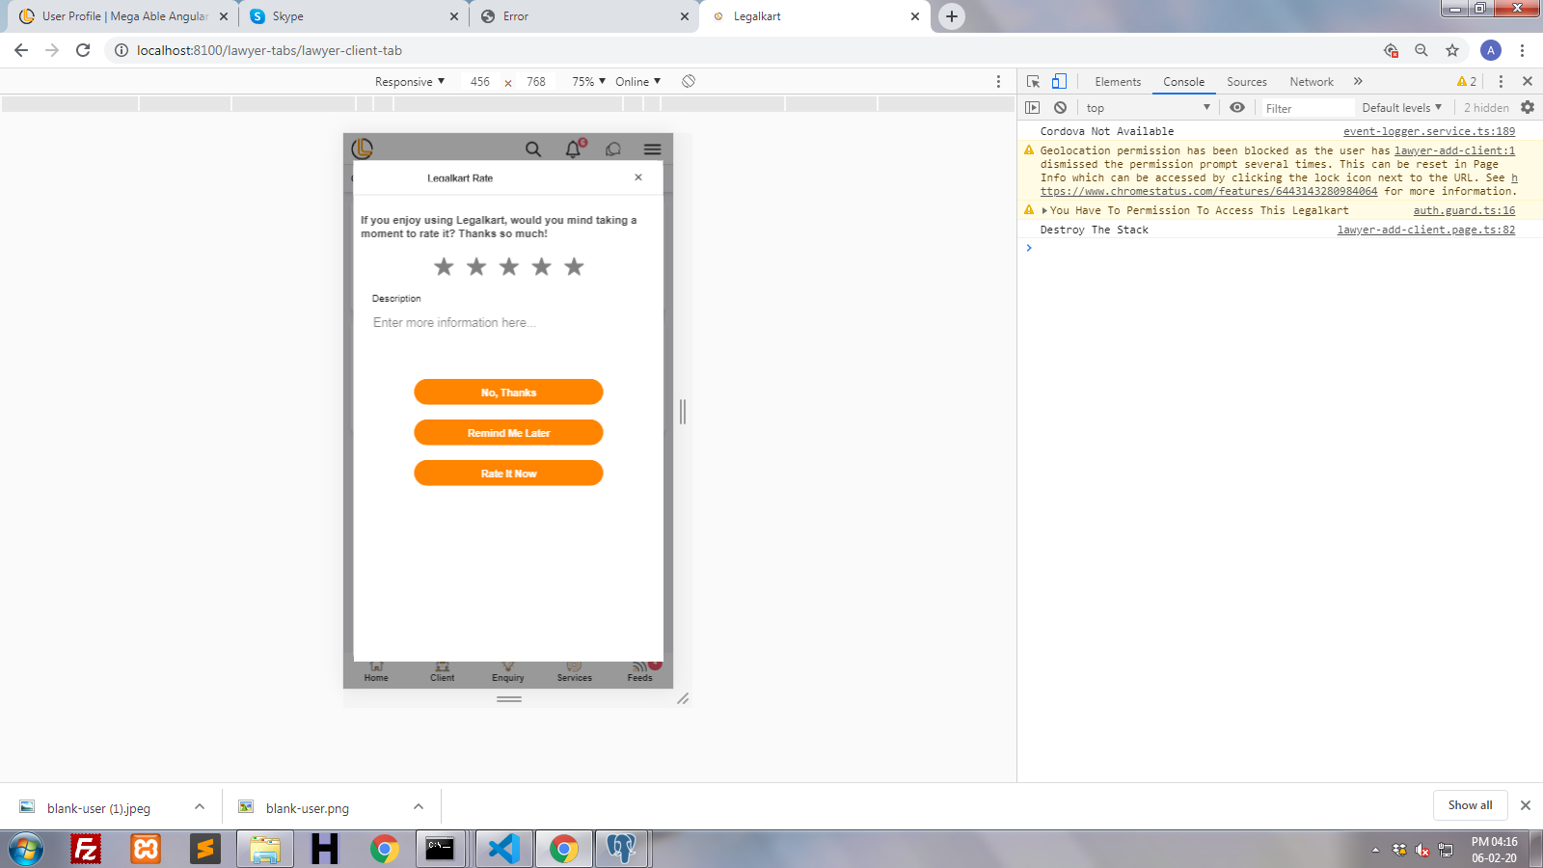Click the inspect element picker icon
The height and width of the screenshot is (868, 1543).
pyautogui.click(x=1033, y=82)
